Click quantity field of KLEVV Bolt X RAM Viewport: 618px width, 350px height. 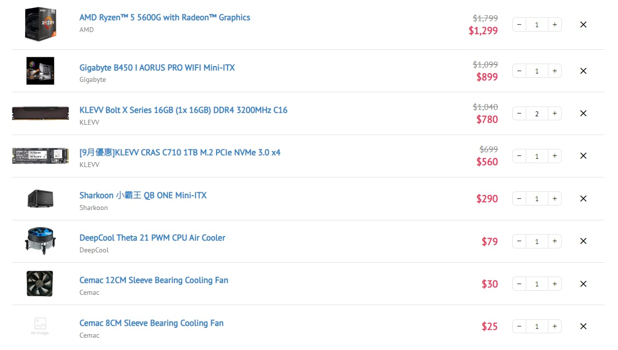pos(537,113)
